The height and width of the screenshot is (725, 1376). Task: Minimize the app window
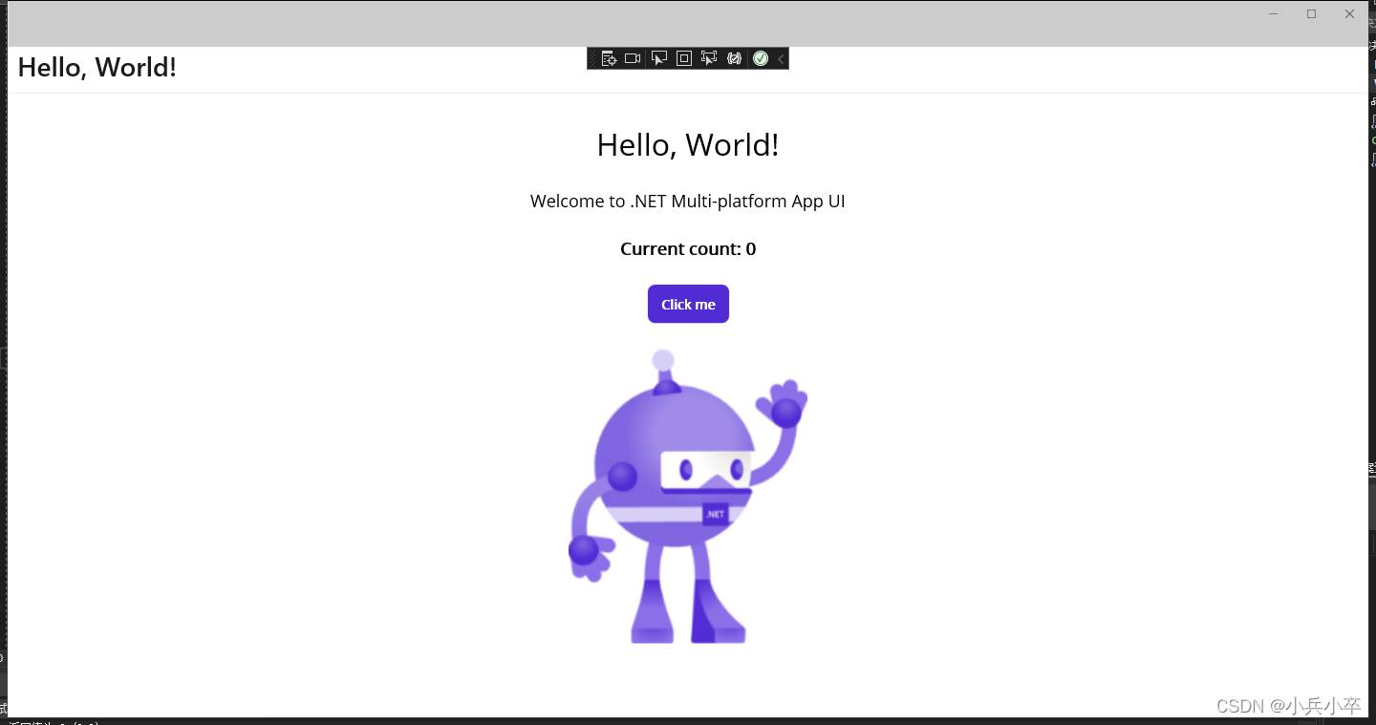(x=1273, y=13)
